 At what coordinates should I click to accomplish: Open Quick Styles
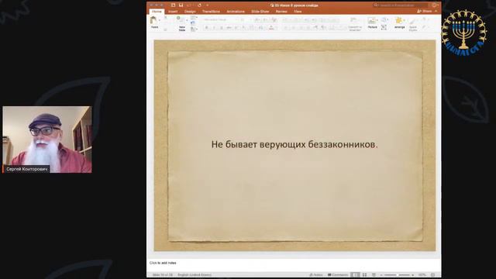pyautogui.click(x=413, y=24)
